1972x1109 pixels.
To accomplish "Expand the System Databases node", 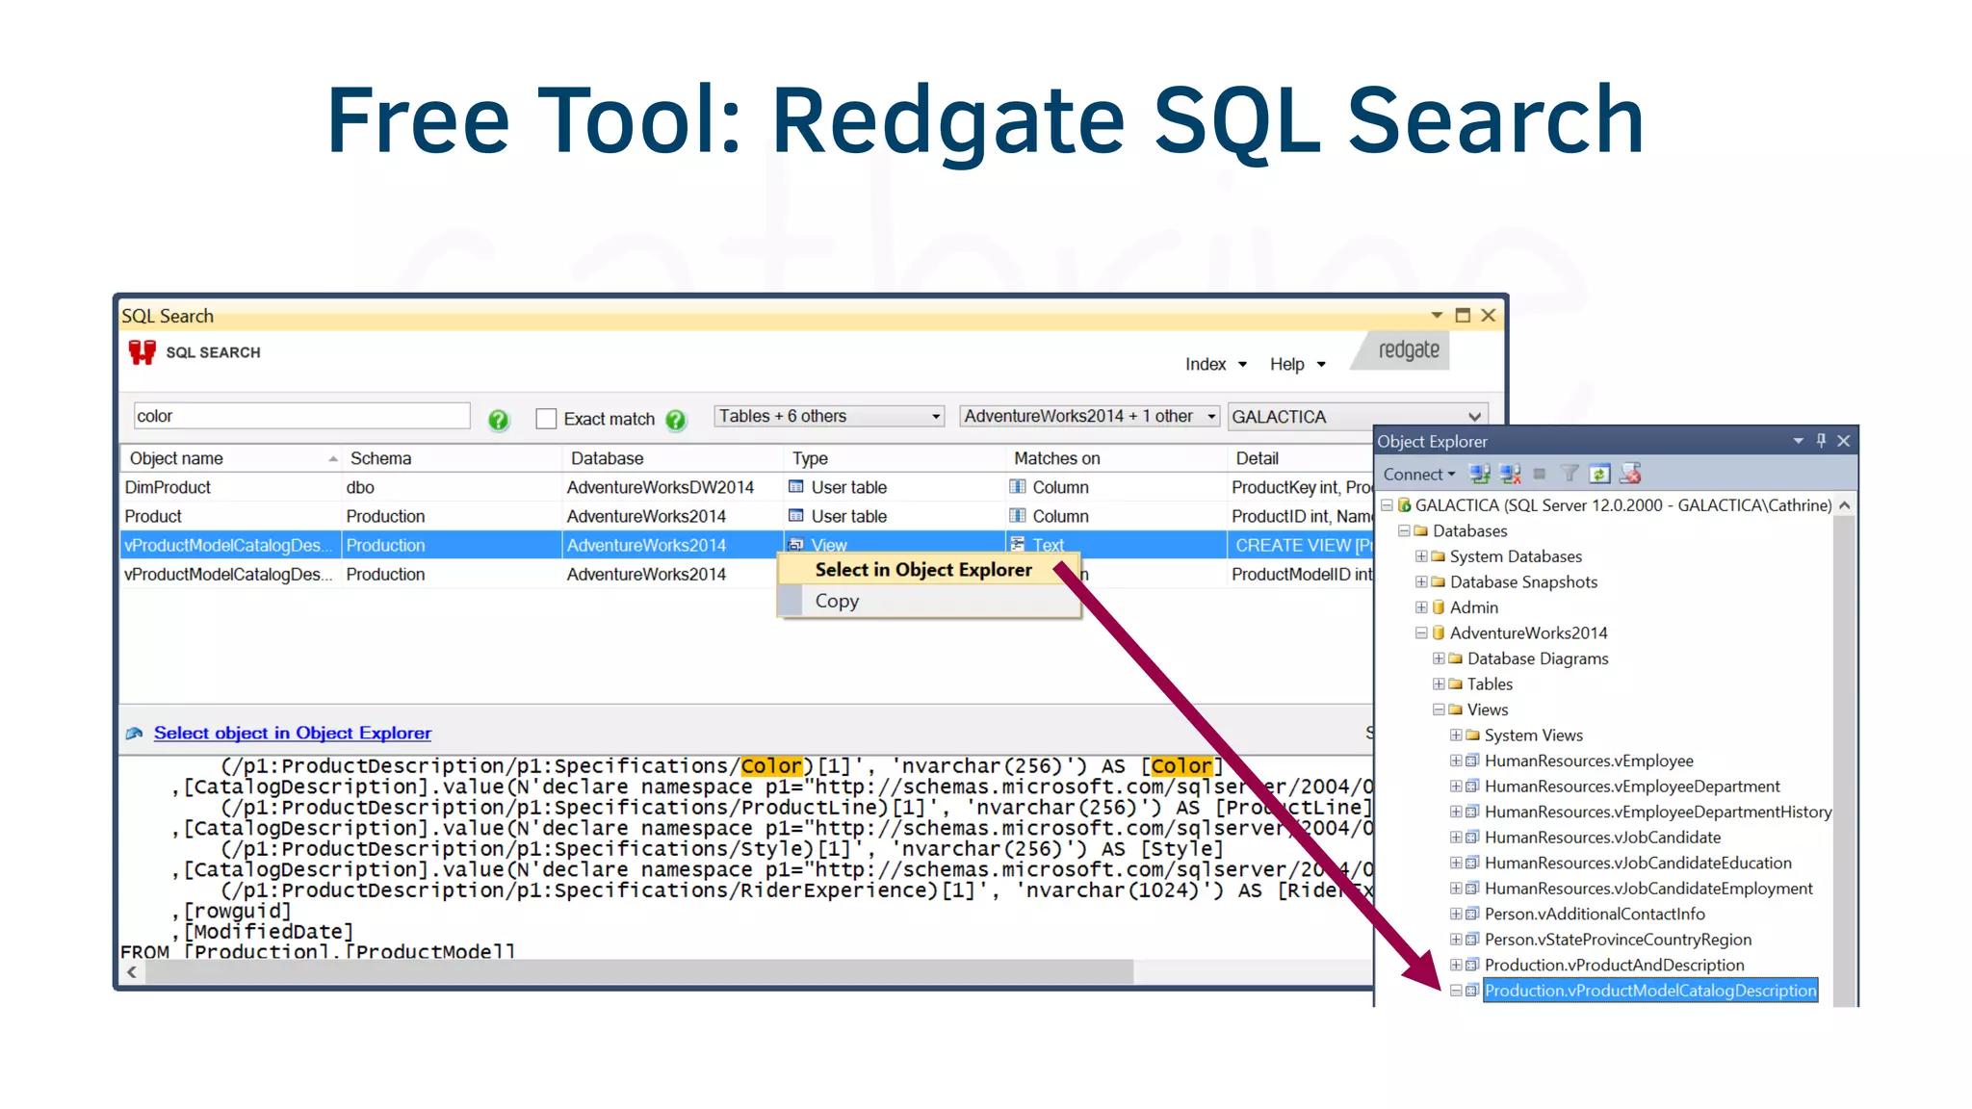I will coord(1421,556).
